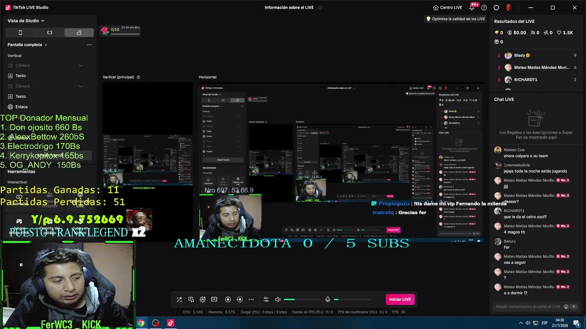Click the Iniciar LIVE button
Viewport: 586px width, 329px height.
[x=400, y=299]
